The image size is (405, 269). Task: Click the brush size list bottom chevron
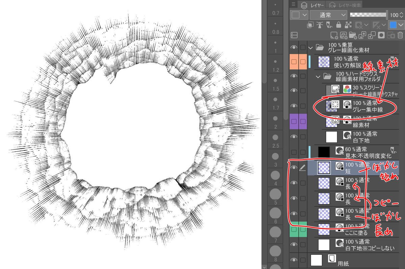tap(264, 267)
